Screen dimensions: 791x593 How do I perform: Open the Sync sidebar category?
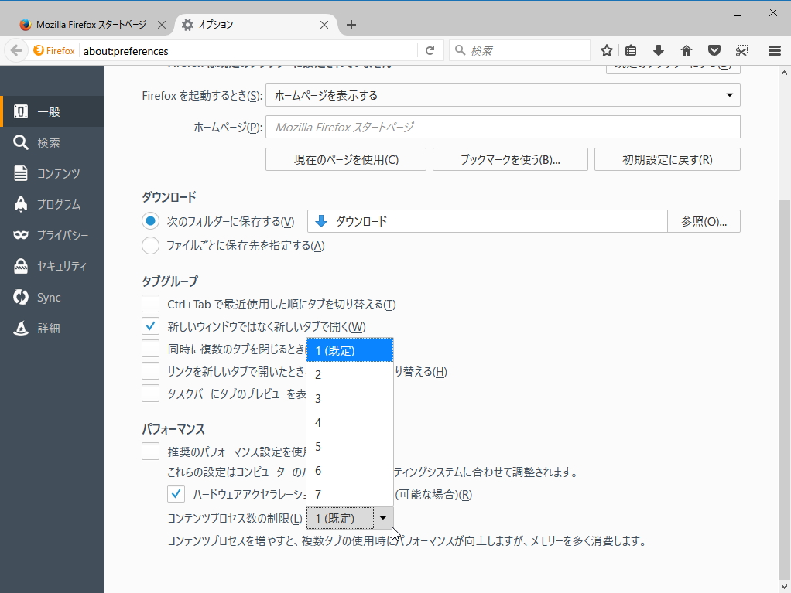(x=52, y=297)
